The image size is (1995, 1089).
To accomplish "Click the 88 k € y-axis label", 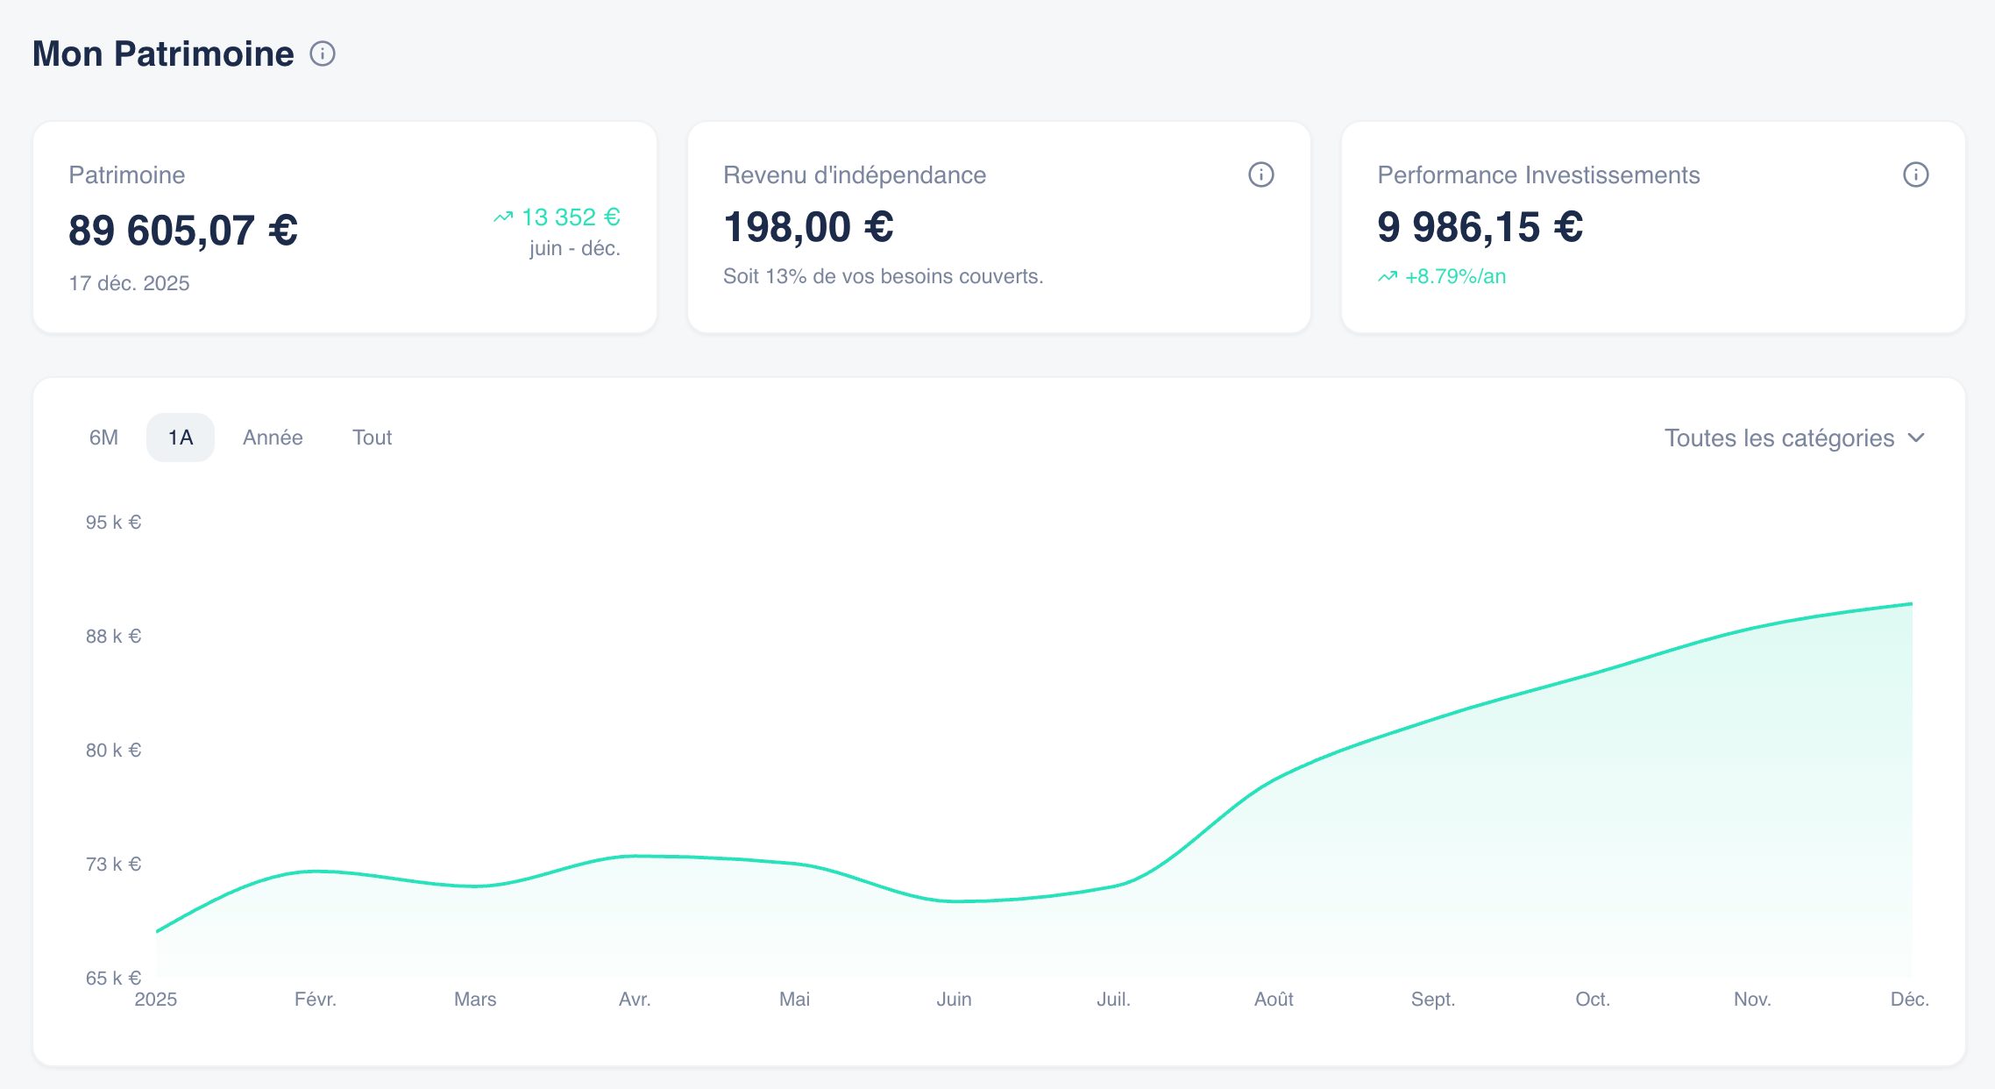I will (x=113, y=636).
